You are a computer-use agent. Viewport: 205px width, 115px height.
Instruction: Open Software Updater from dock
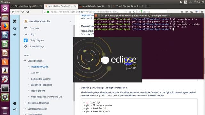click(5, 97)
